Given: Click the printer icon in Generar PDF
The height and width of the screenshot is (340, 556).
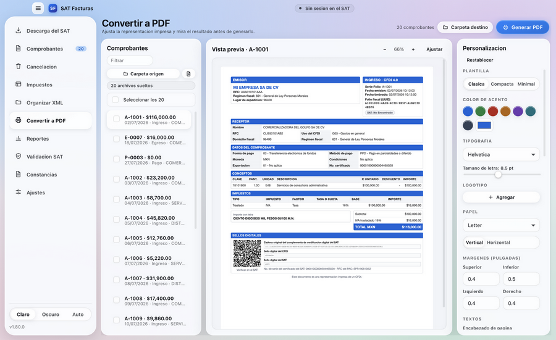Looking at the screenshot, I should [x=505, y=27].
